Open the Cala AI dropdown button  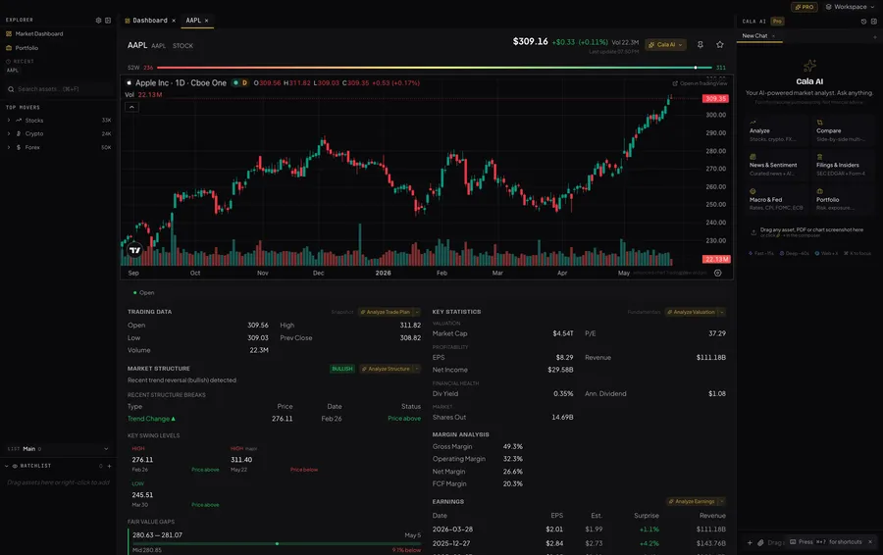coord(665,44)
